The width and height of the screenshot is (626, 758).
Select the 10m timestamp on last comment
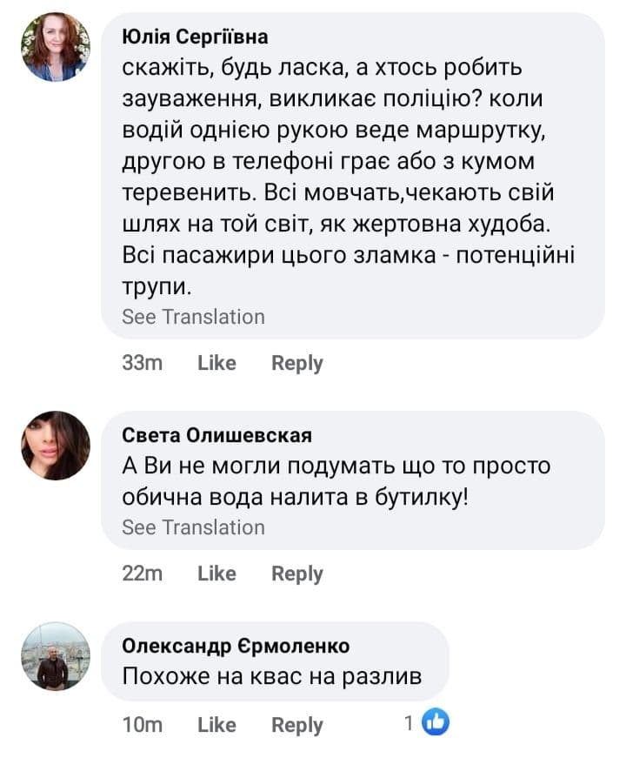pyautogui.click(x=142, y=724)
